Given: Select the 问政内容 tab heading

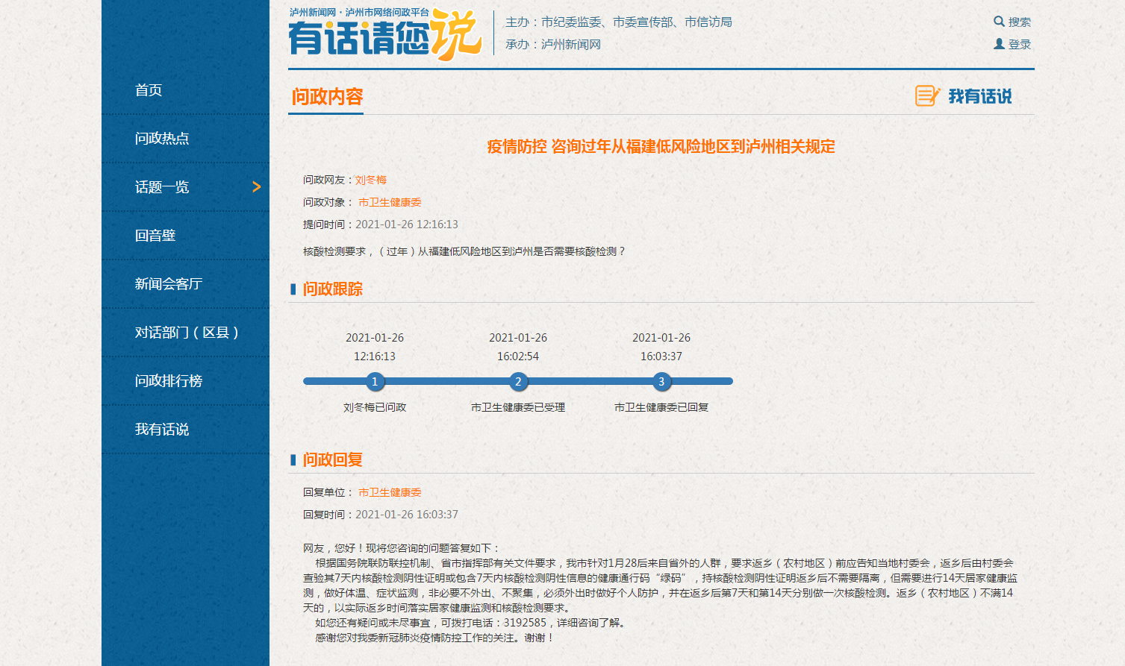Looking at the screenshot, I should pyautogui.click(x=327, y=97).
